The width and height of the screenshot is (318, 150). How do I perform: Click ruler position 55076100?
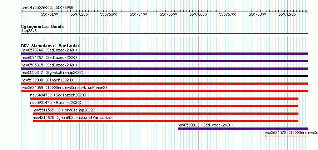(50, 14)
